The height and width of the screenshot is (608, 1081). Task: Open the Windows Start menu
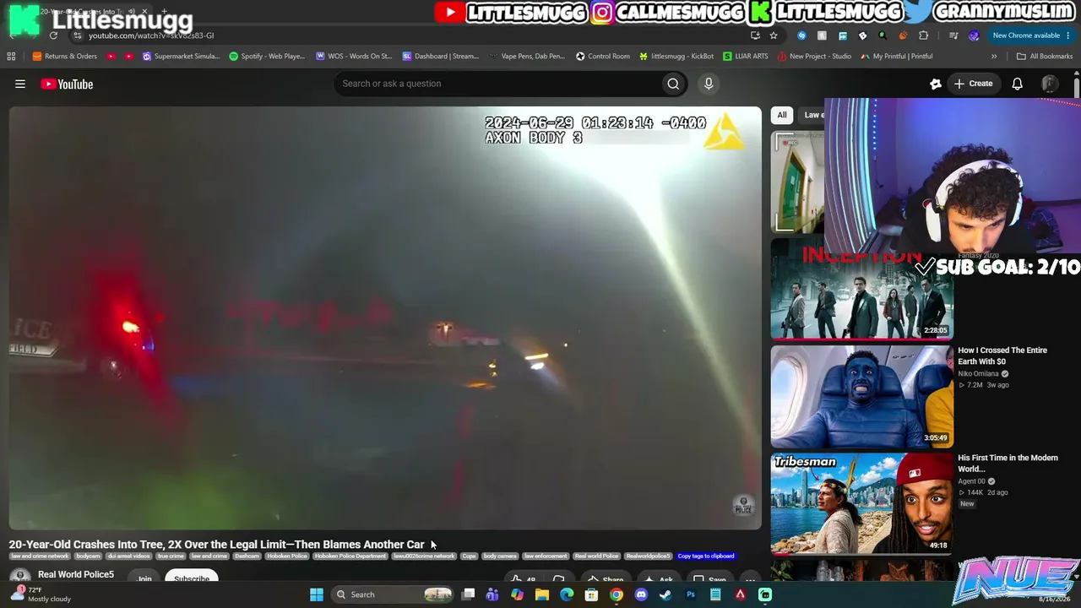click(317, 594)
